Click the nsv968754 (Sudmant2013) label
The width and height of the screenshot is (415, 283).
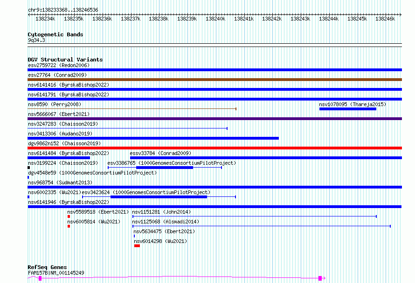pyautogui.click(x=60, y=182)
